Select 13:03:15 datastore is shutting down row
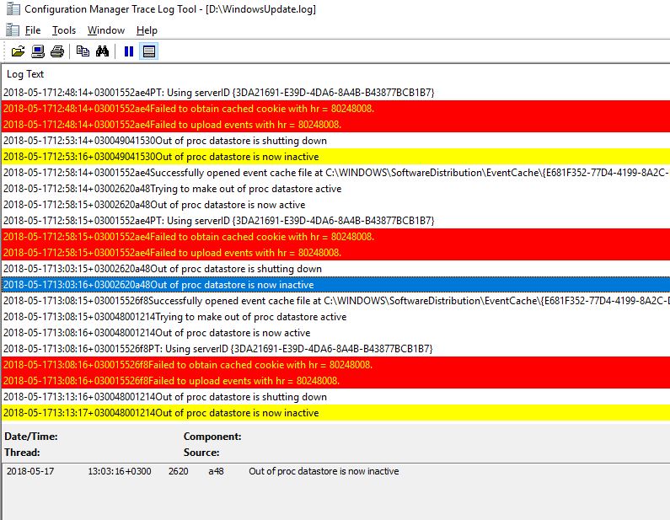 point(335,269)
